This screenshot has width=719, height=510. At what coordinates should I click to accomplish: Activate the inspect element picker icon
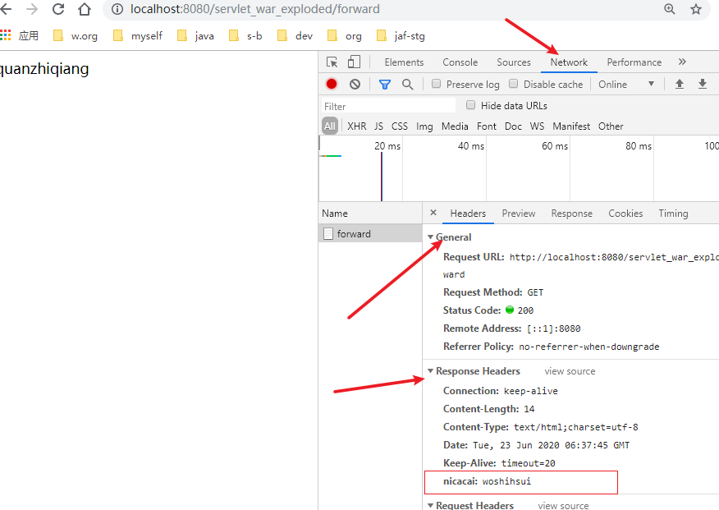click(x=332, y=62)
